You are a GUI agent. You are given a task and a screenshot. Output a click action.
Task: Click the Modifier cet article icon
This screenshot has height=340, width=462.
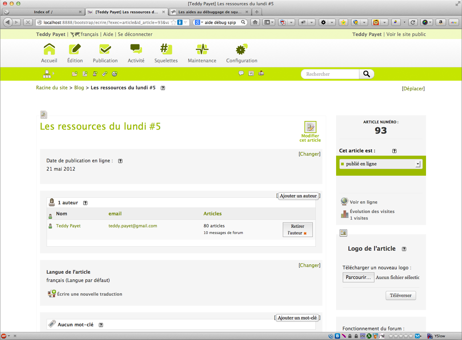(310, 127)
